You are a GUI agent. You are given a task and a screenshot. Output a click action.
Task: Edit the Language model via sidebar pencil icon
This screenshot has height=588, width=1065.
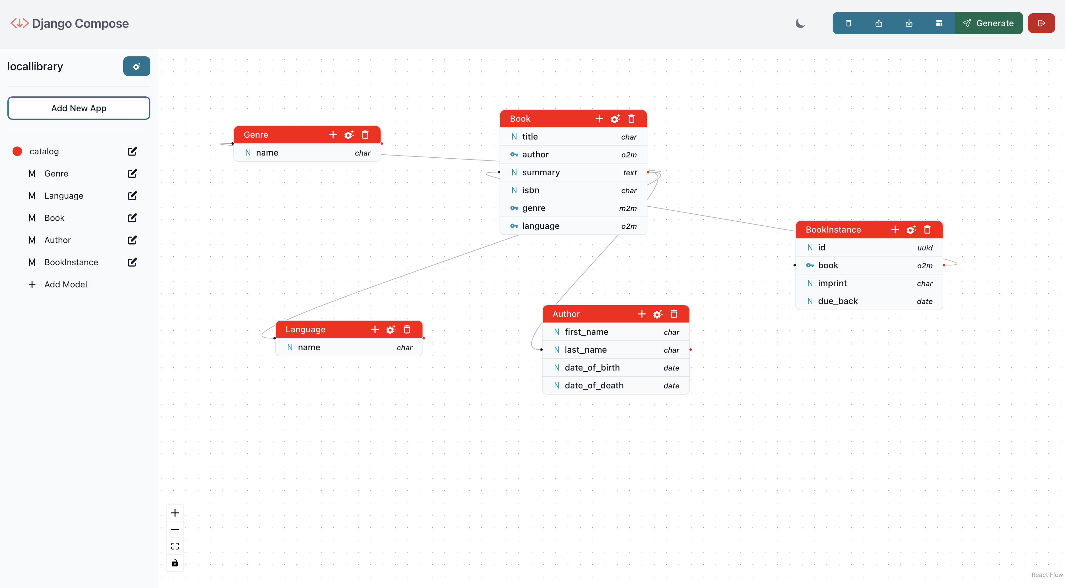point(132,196)
